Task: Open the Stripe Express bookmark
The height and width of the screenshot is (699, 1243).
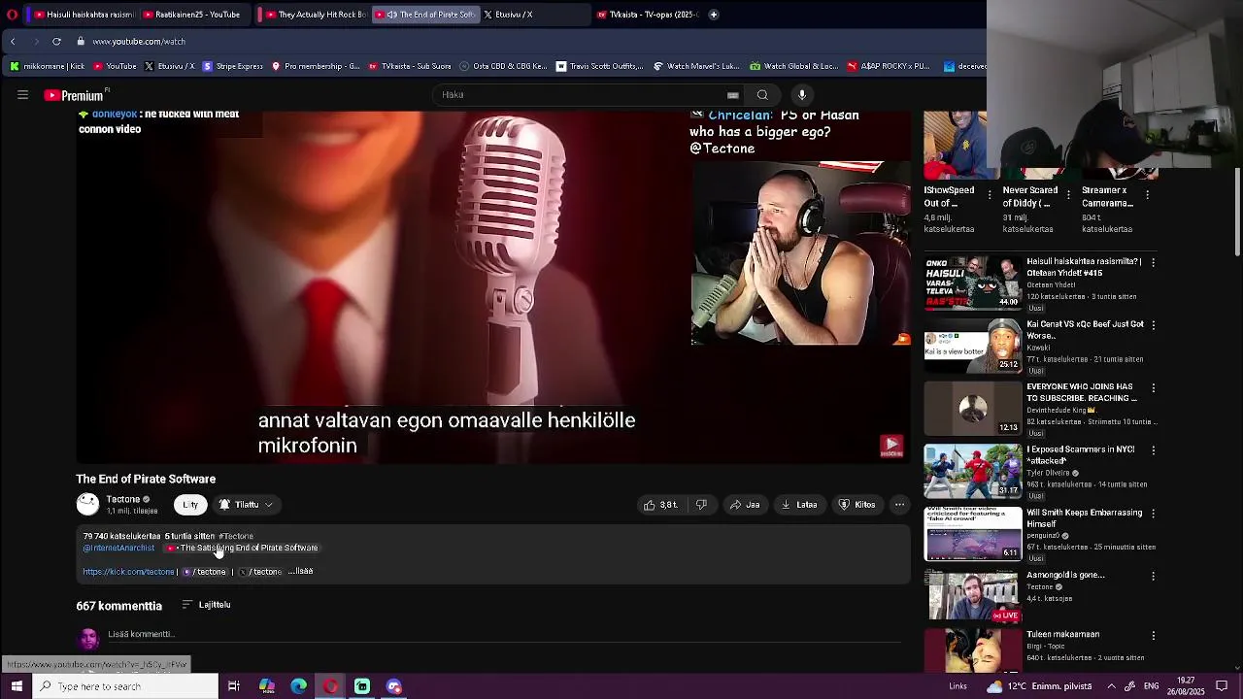Action: [231, 66]
